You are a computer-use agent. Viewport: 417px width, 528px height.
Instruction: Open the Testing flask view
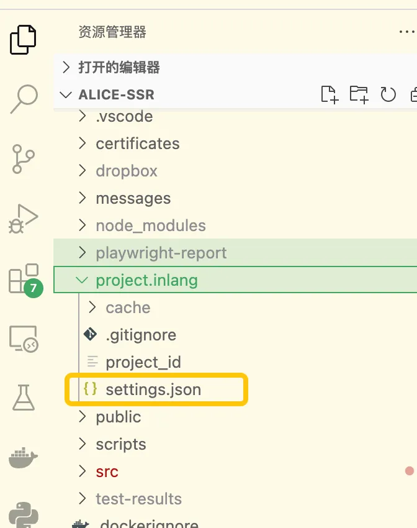pyautogui.click(x=24, y=398)
